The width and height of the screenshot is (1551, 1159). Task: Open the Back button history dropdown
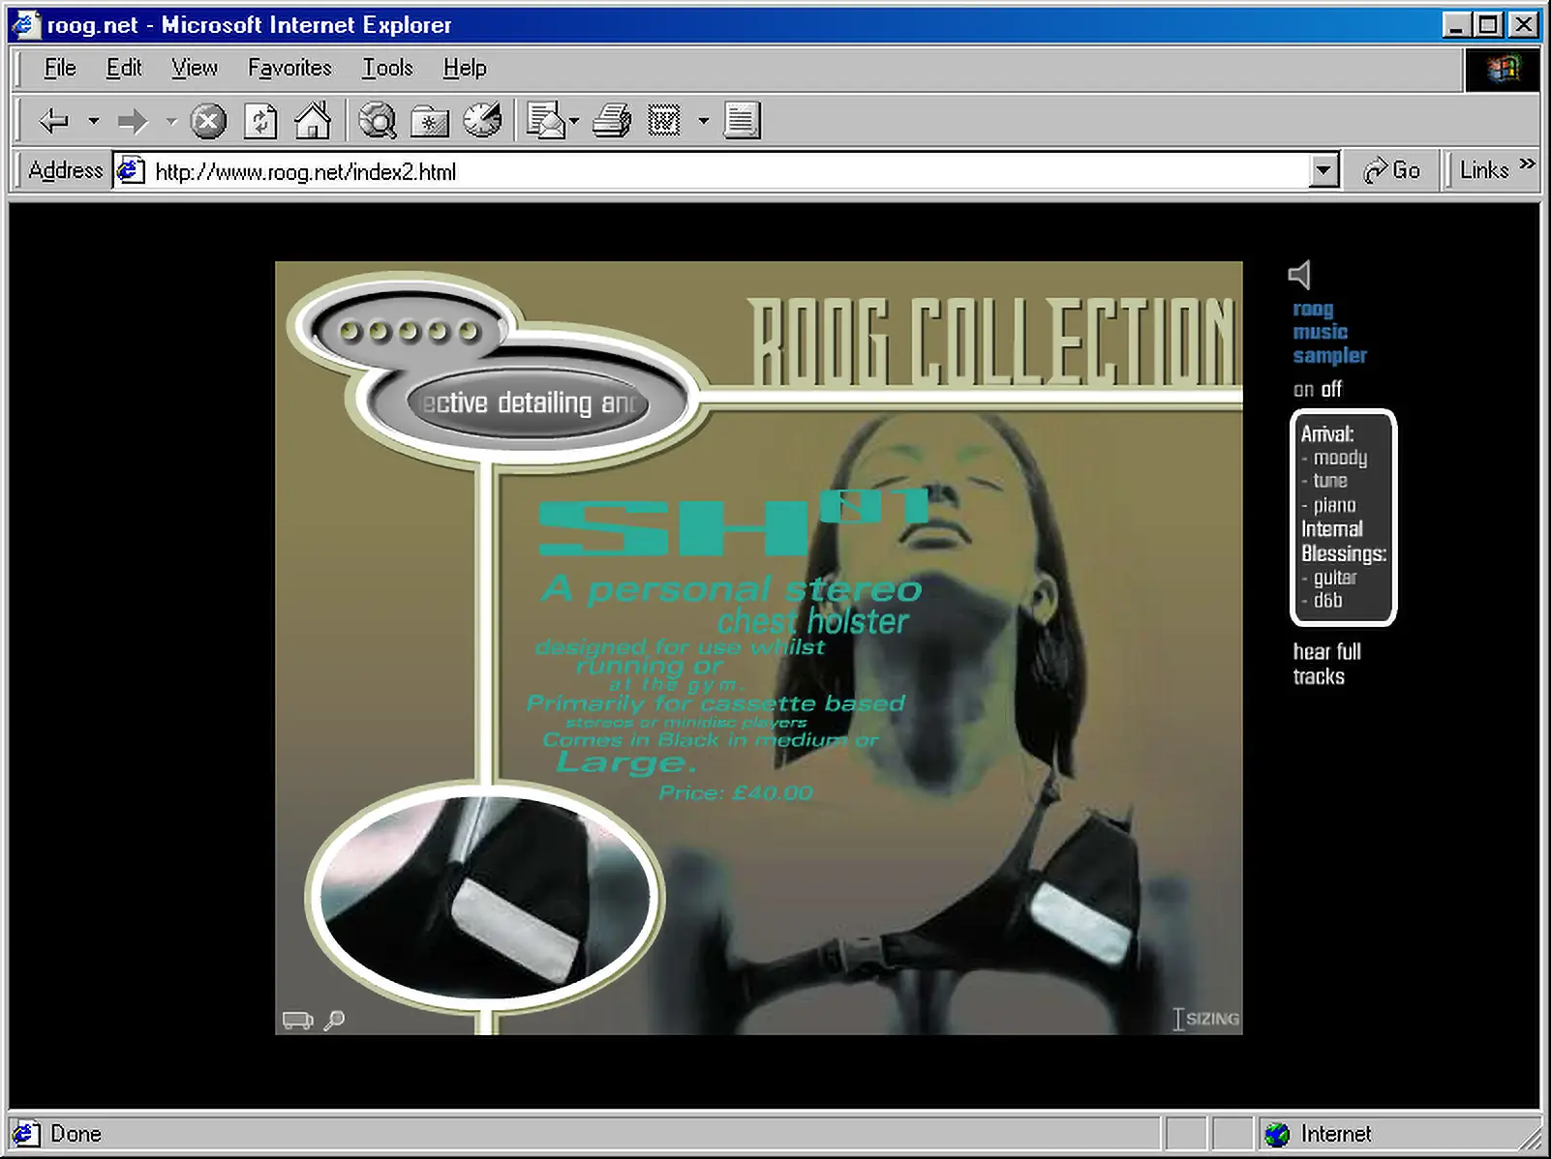coord(94,122)
